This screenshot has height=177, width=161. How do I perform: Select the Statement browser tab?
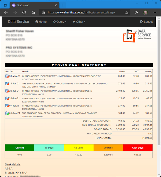point(35,5)
